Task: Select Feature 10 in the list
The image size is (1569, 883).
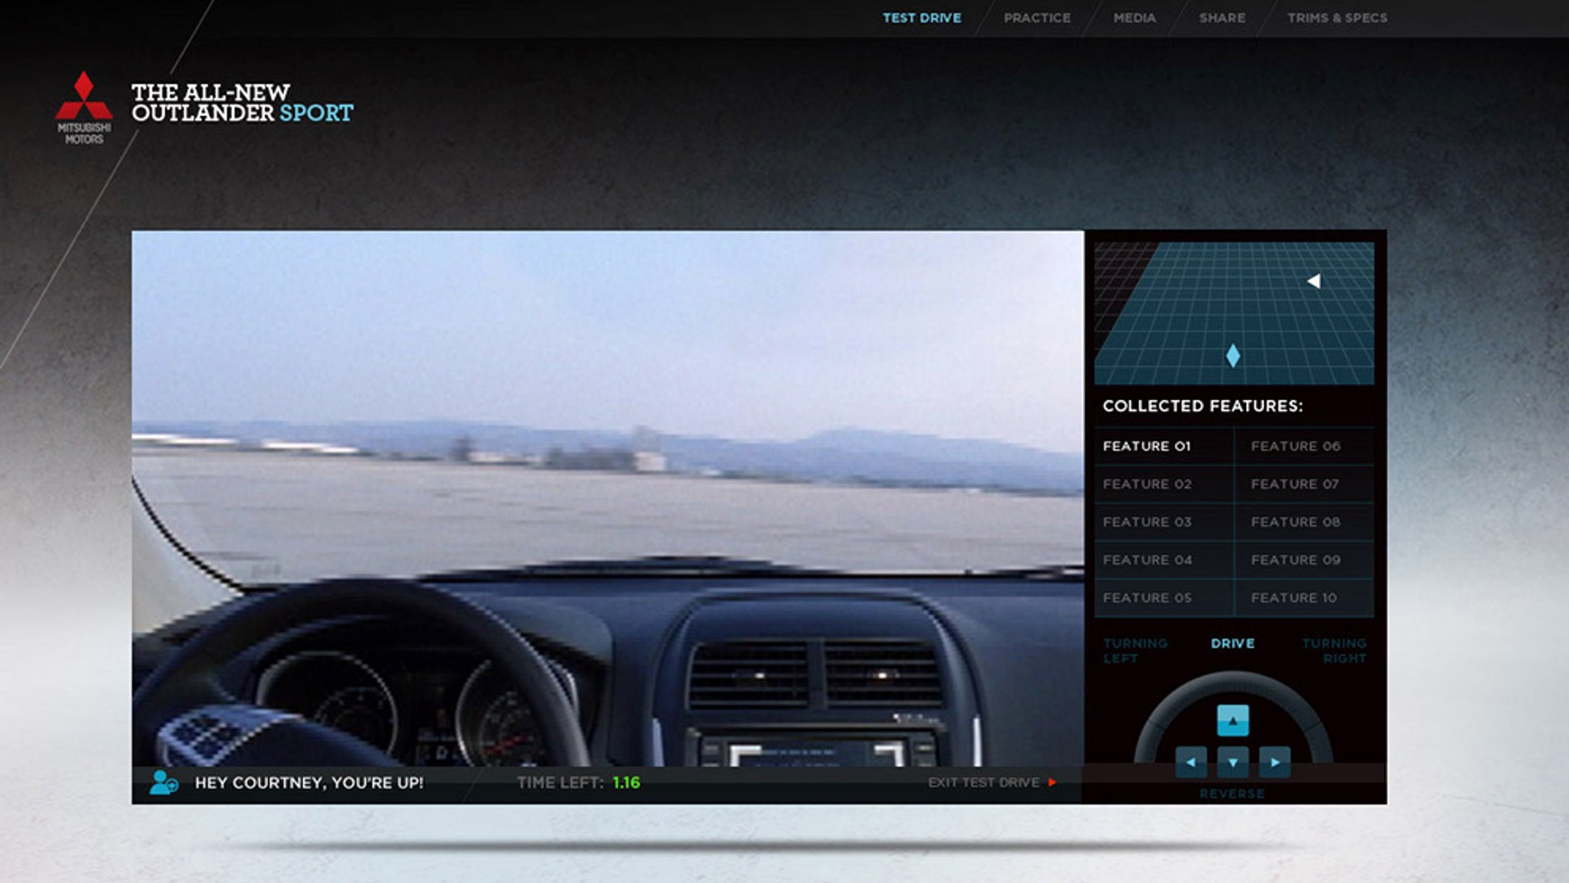Action: coord(1293,597)
